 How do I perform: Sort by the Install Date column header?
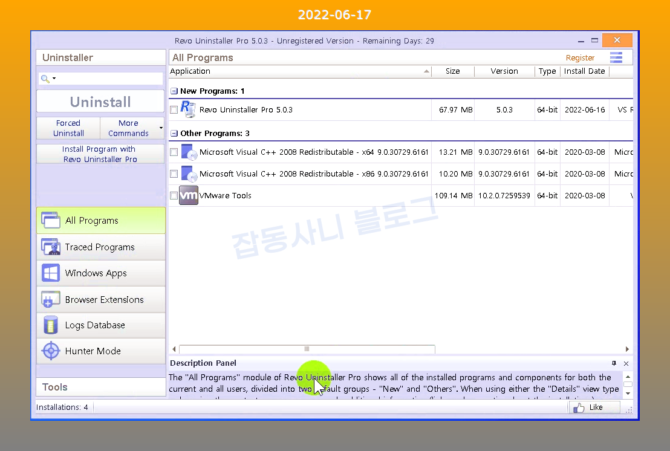585,71
